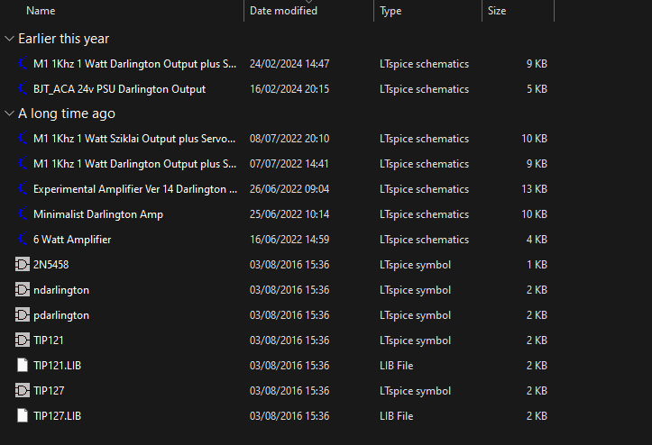Select the TIP127 symbol file name

49,391
